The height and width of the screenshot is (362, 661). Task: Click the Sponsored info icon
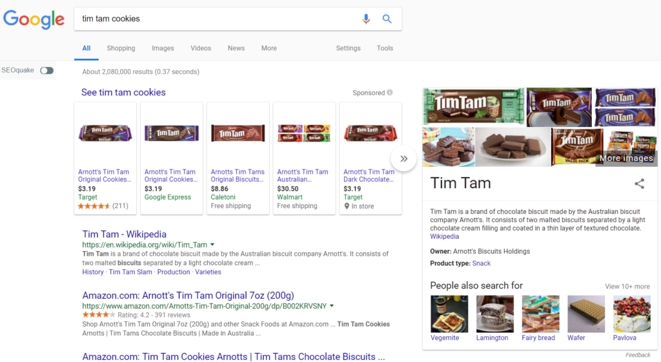(x=390, y=93)
